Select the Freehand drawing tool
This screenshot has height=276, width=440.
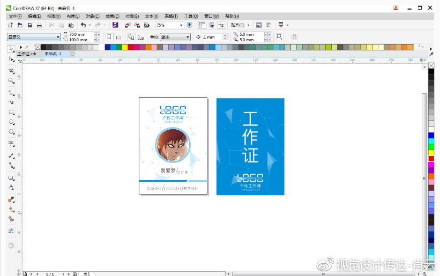pos(11,93)
